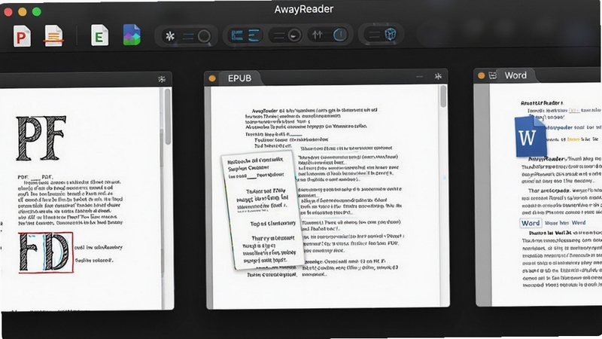Open the green E EPUB document icon
Image resolution: width=602 pixels, height=339 pixels.
[99, 35]
